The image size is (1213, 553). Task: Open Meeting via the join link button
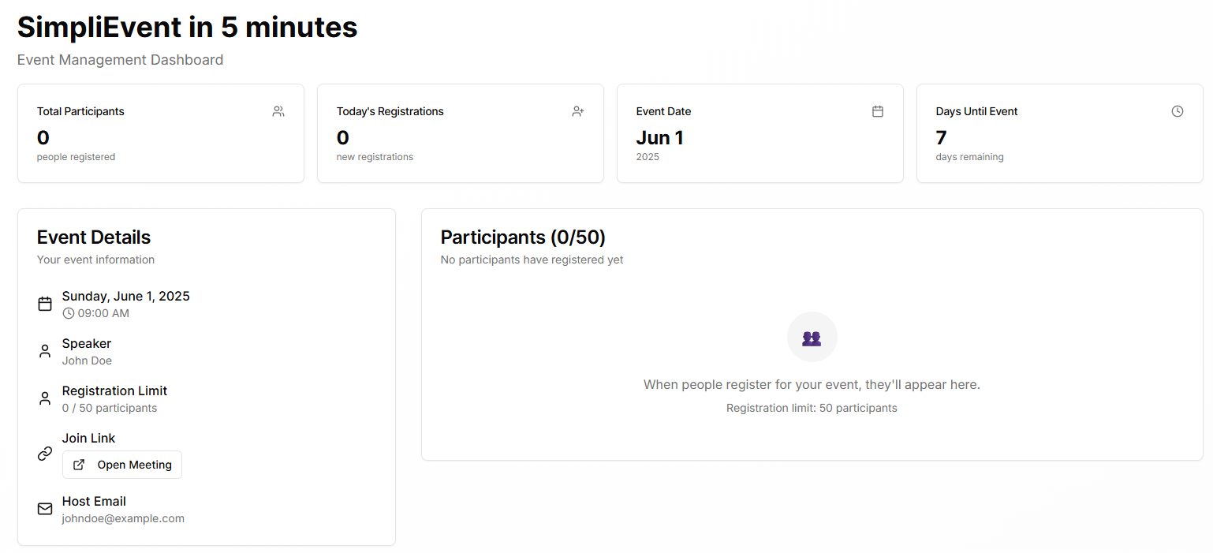pyautogui.click(x=122, y=465)
